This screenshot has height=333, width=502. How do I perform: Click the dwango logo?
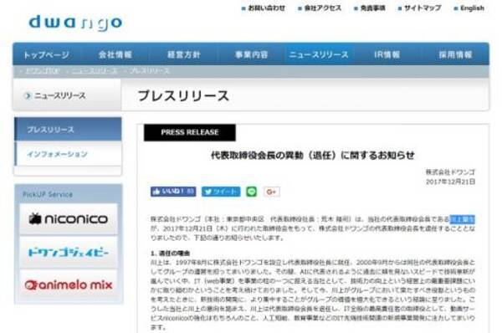click(x=75, y=23)
